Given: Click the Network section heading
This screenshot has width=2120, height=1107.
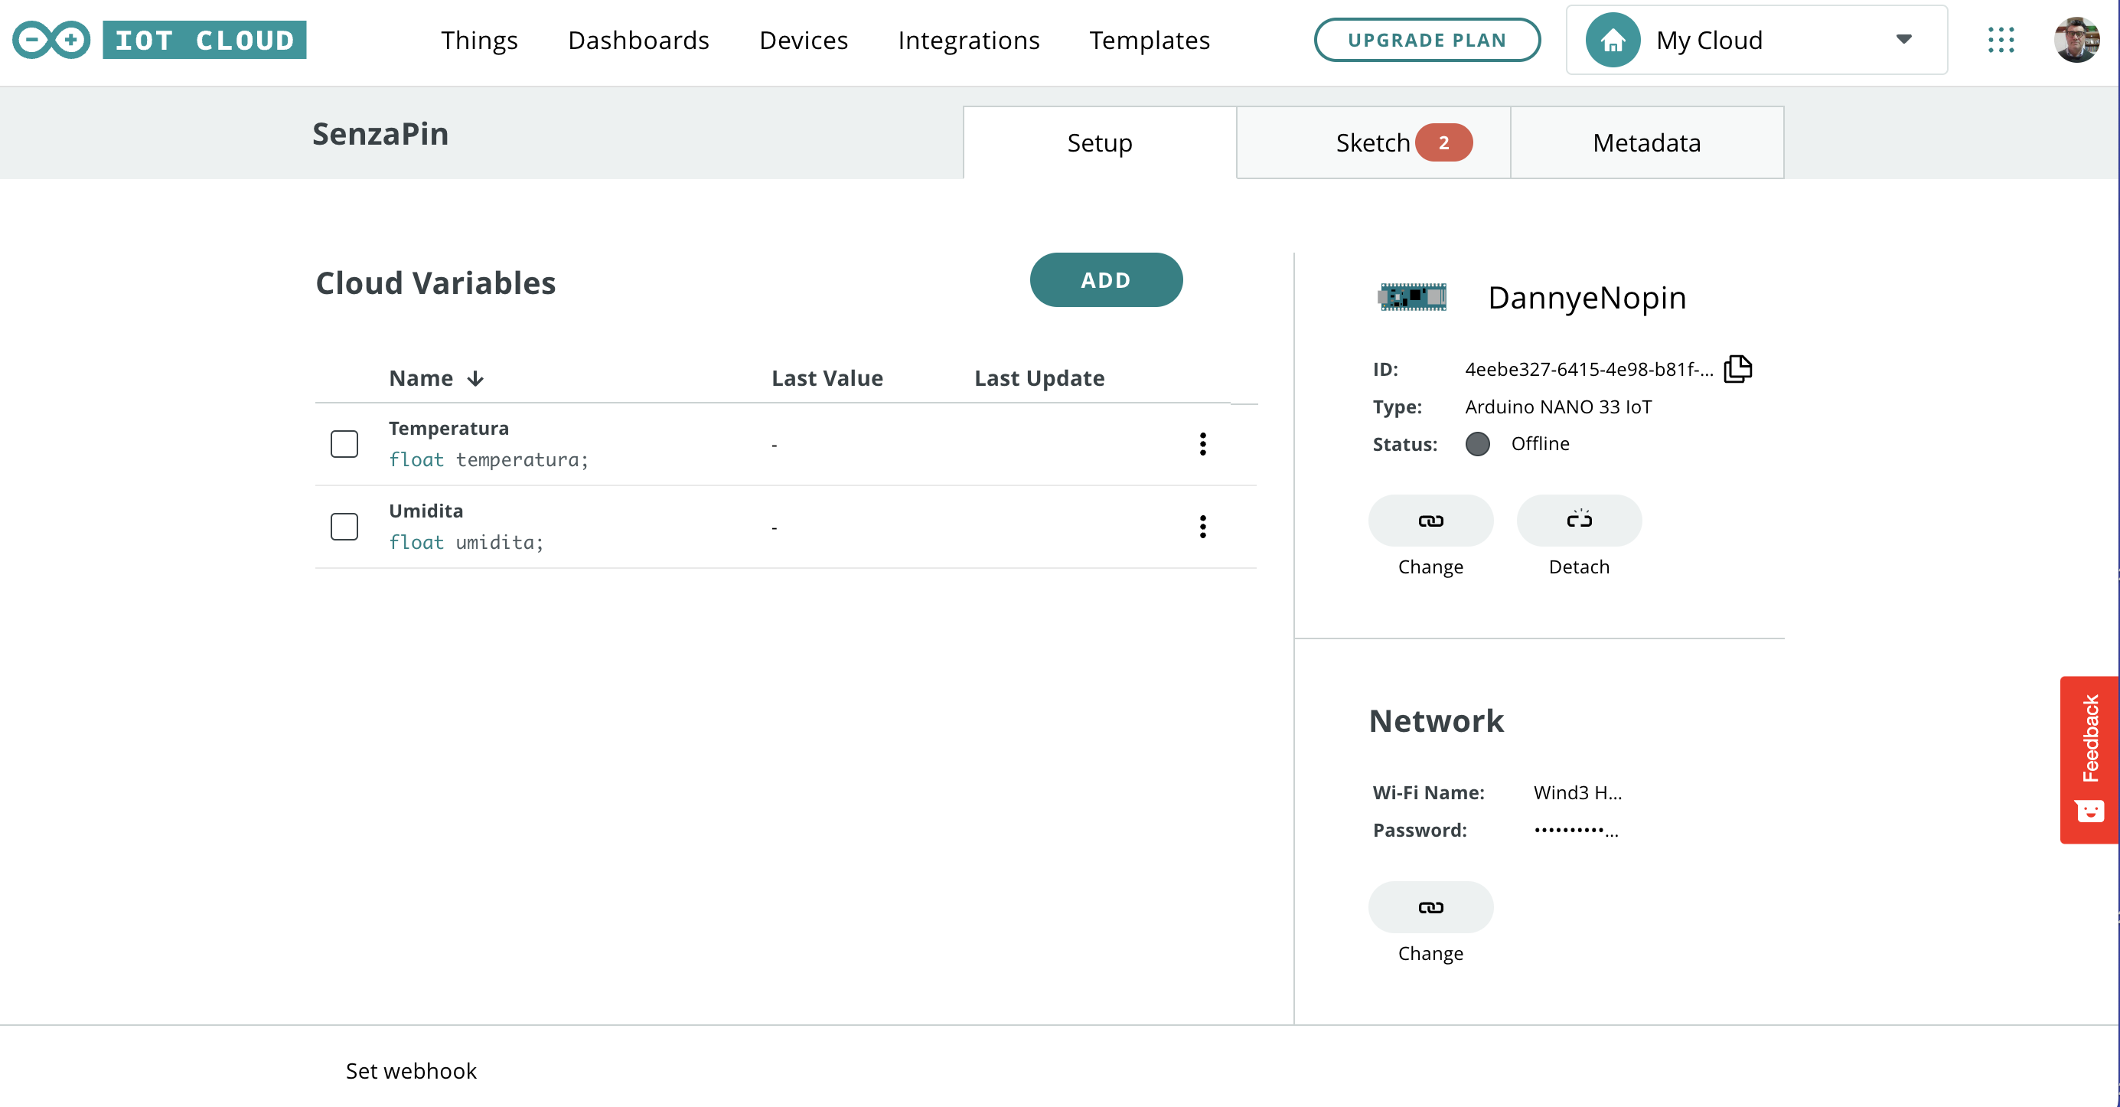Looking at the screenshot, I should 1435,720.
